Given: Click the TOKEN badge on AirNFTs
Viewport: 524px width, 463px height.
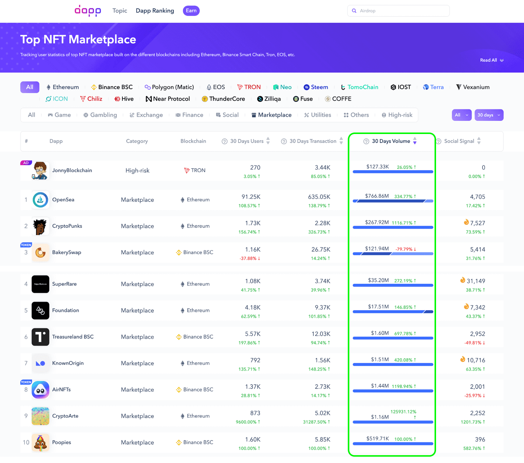Looking at the screenshot, I should pos(26,382).
